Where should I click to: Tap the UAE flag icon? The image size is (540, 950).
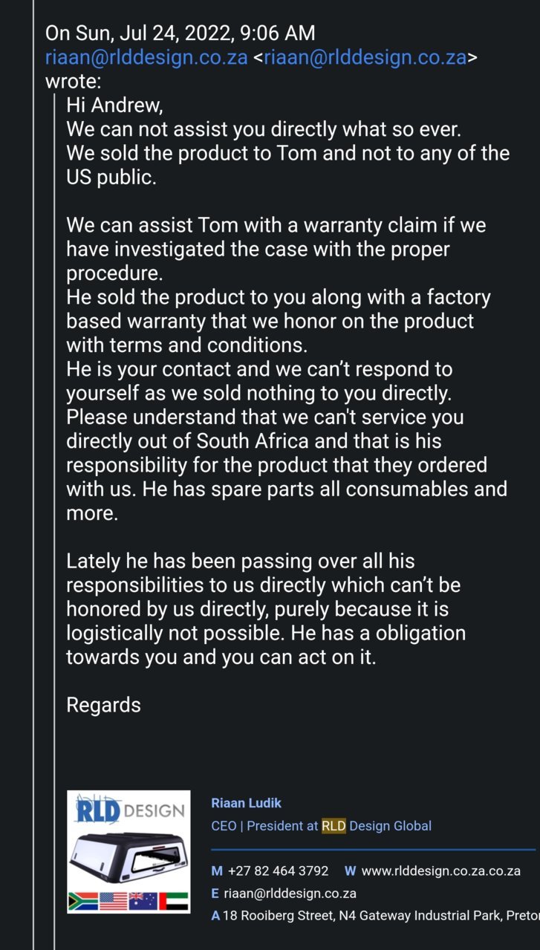[173, 901]
